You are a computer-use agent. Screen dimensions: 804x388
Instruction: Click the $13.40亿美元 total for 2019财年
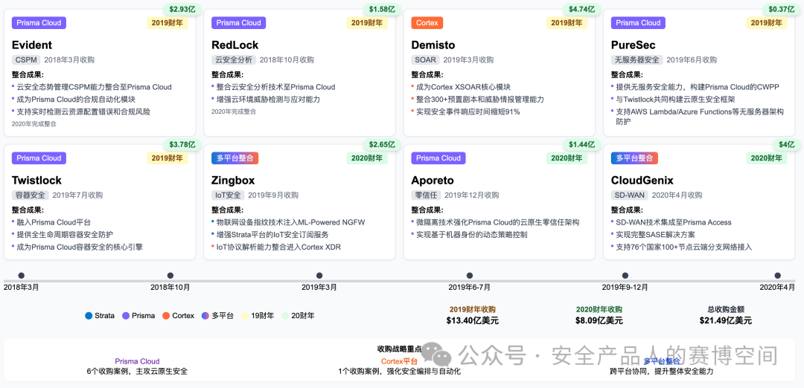pyautogui.click(x=472, y=320)
